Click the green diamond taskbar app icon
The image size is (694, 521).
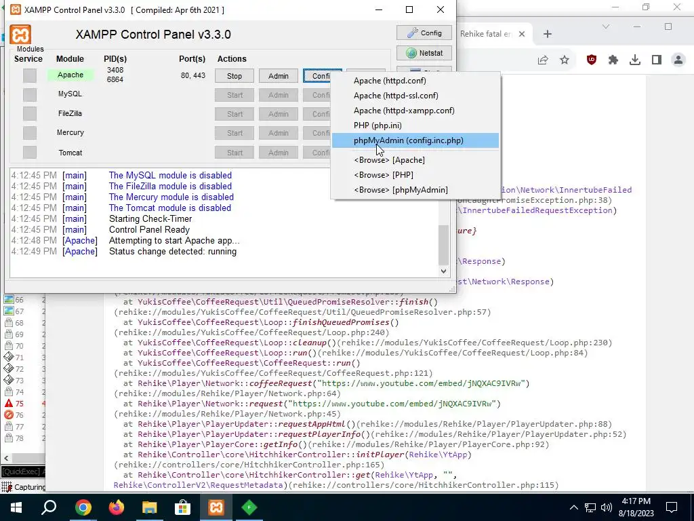pyautogui.click(x=249, y=507)
